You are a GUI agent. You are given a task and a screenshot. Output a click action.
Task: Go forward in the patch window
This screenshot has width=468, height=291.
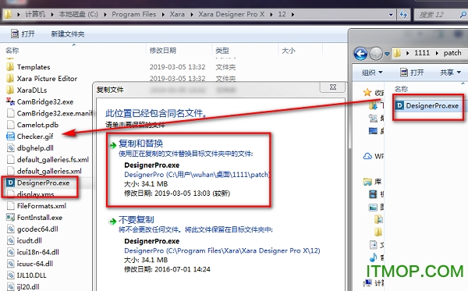[375, 54]
